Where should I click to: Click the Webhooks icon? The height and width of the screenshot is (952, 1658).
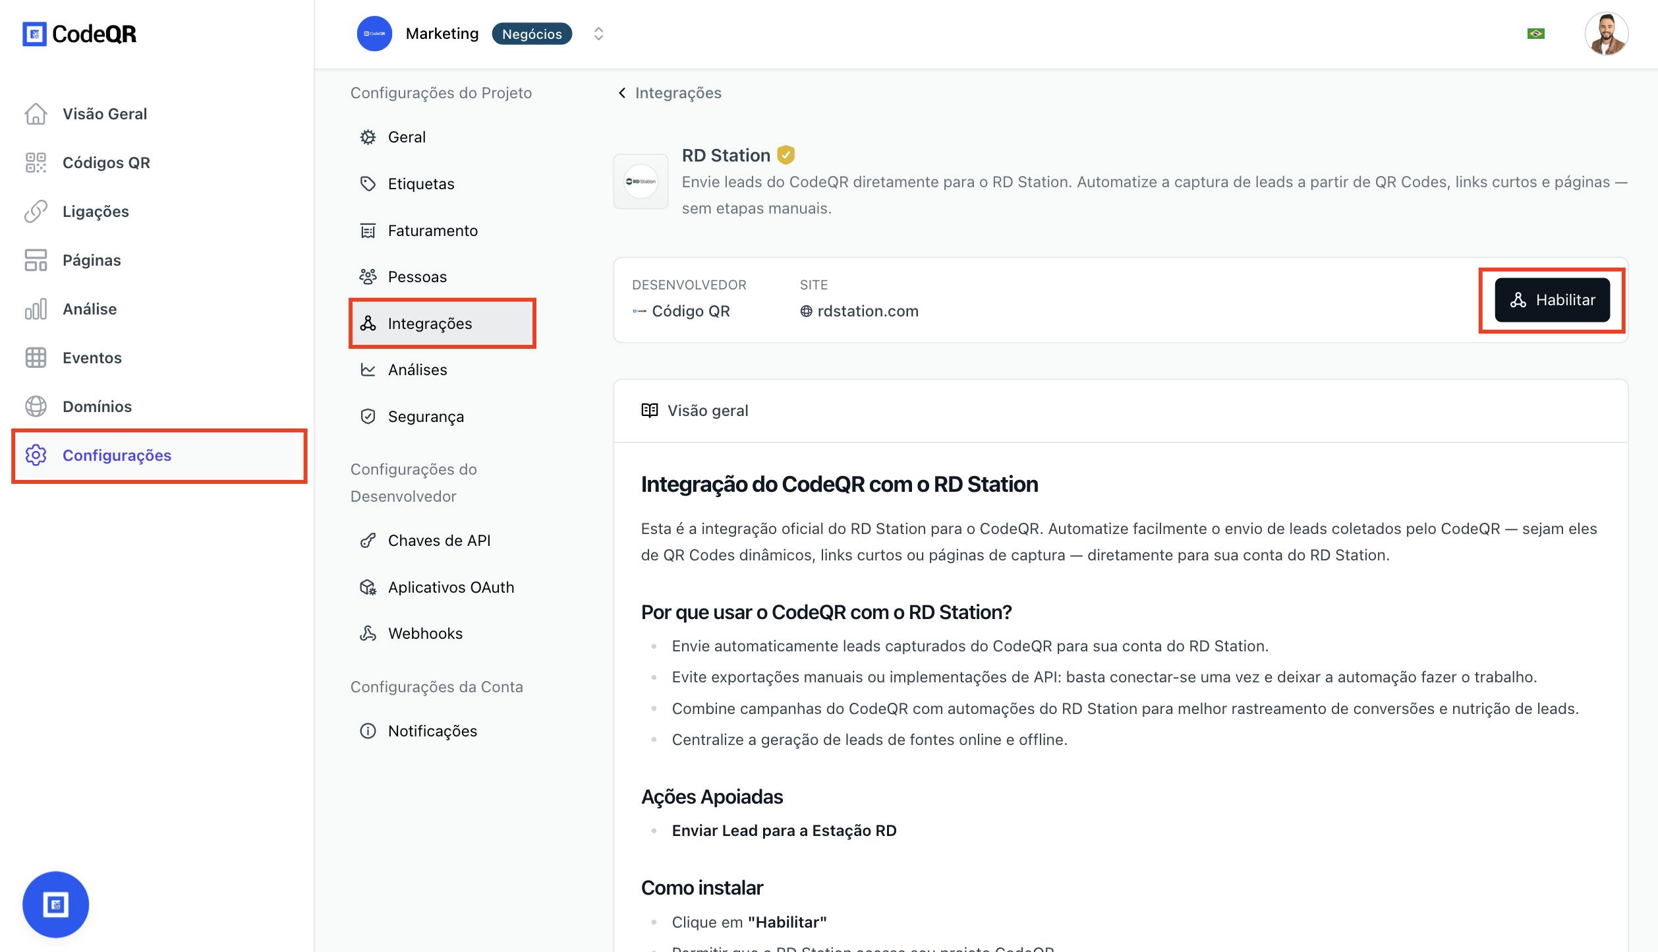tap(368, 634)
